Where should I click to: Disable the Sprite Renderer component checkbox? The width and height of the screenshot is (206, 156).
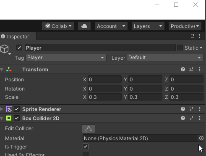click(17, 109)
